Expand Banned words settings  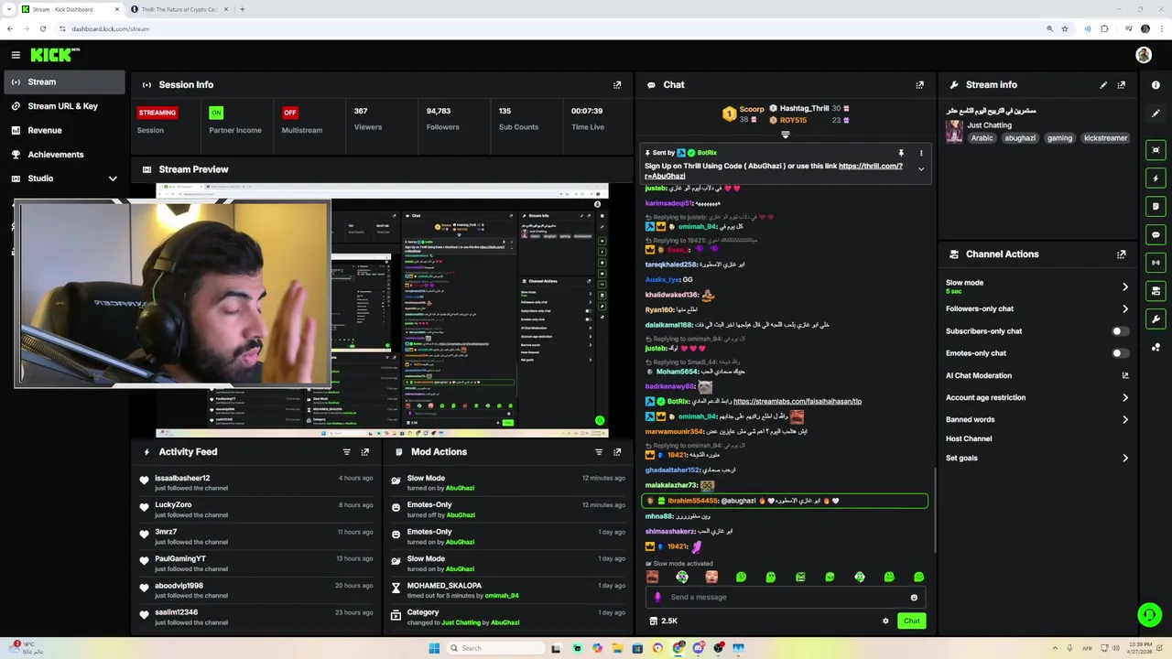pyautogui.click(x=1125, y=419)
